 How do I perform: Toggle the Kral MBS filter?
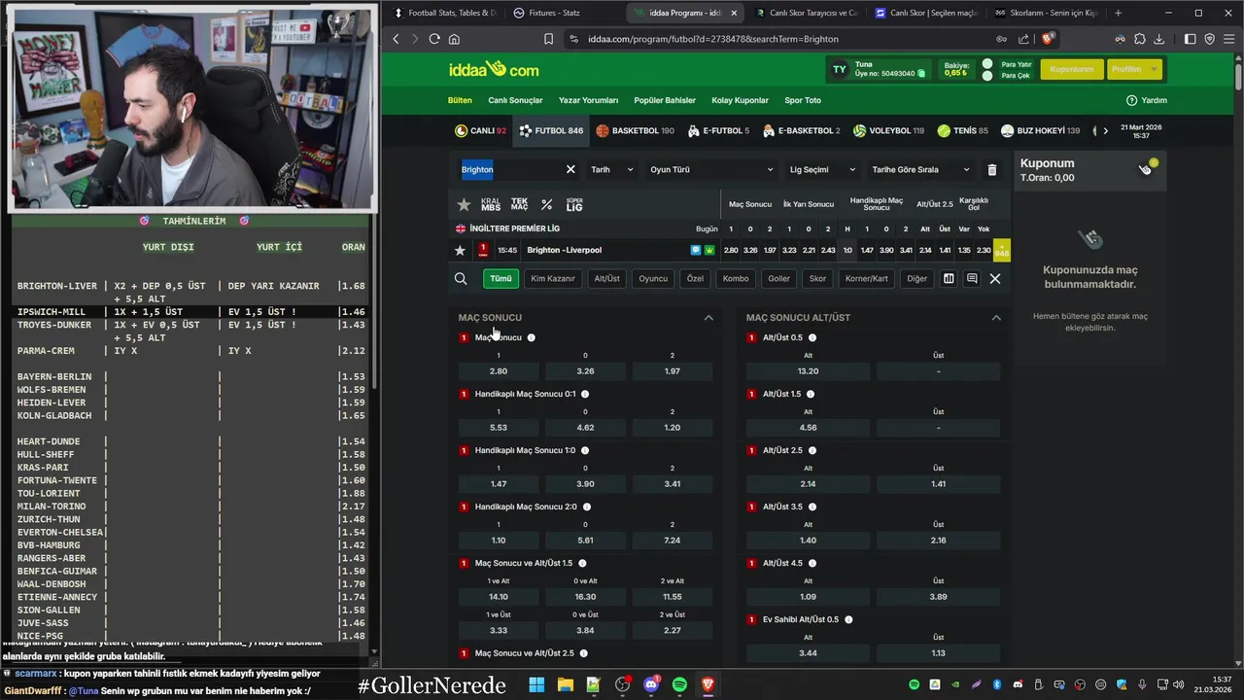[491, 205]
